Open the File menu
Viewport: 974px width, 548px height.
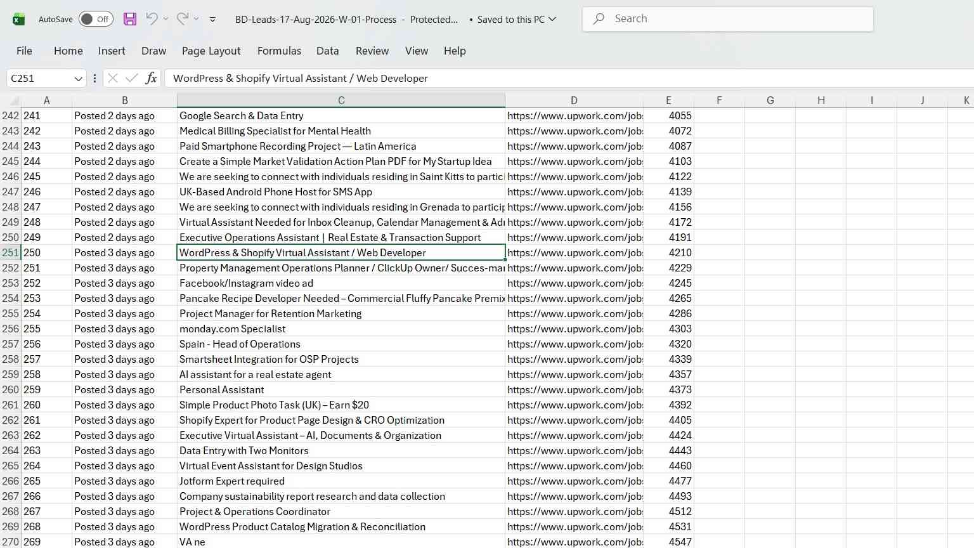pos(24,51)
